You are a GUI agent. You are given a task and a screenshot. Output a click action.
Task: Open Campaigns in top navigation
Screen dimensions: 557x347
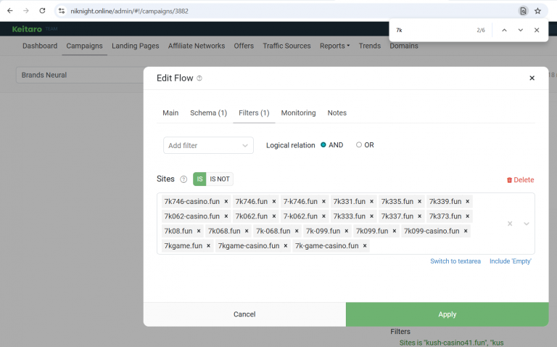85,46
